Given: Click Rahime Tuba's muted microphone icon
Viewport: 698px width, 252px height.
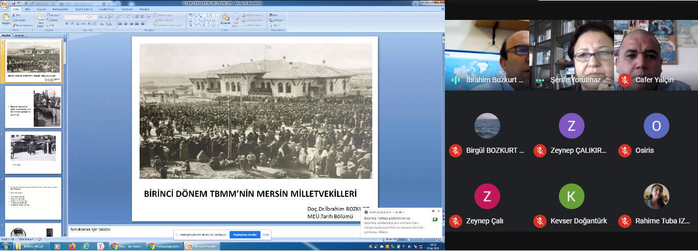Looking at the screenshot, I should click(x=624, y=221).
